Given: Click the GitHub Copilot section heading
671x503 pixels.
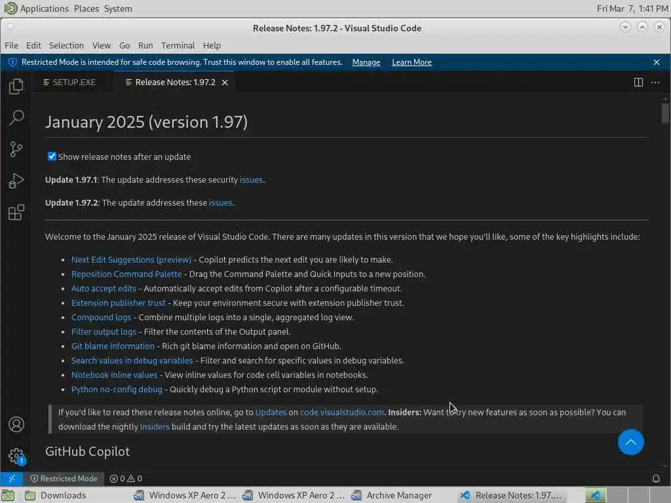Looking at the screenshot, I should [87, 451].
